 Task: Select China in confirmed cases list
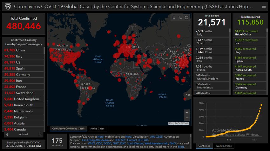pos(23,50)
